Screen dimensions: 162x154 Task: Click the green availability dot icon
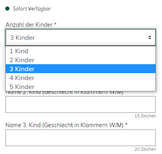tap(7, 9)
